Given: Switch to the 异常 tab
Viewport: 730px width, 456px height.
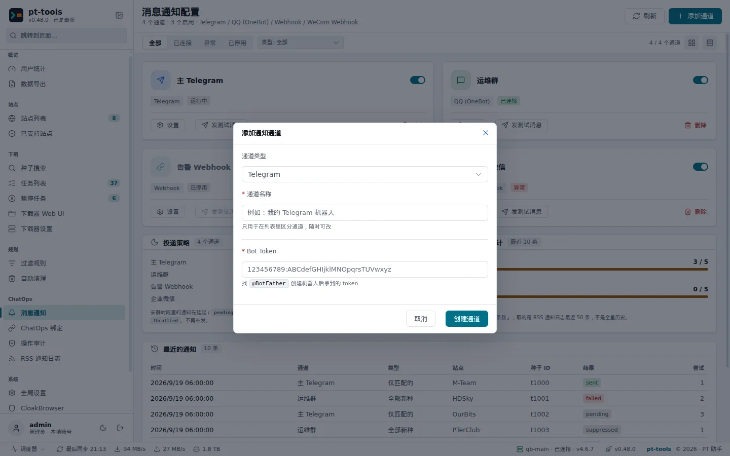Looking at the screenshot, I should [210, 43].
